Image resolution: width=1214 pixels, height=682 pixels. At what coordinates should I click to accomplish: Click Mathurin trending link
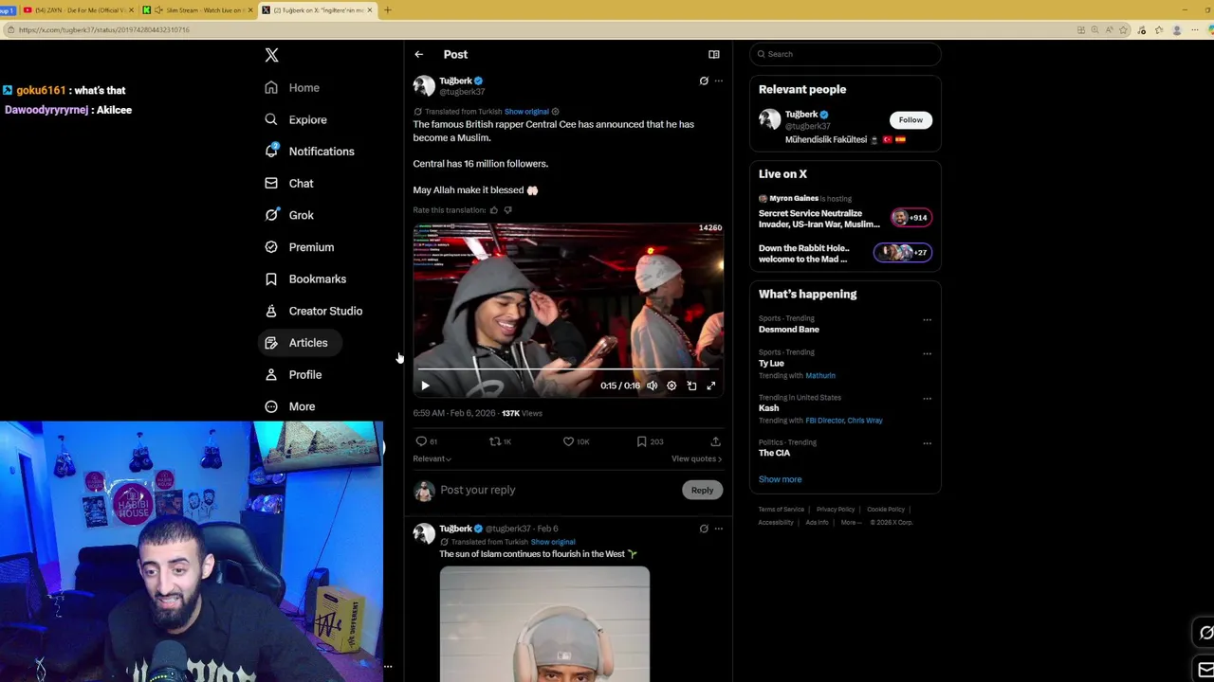820,376
